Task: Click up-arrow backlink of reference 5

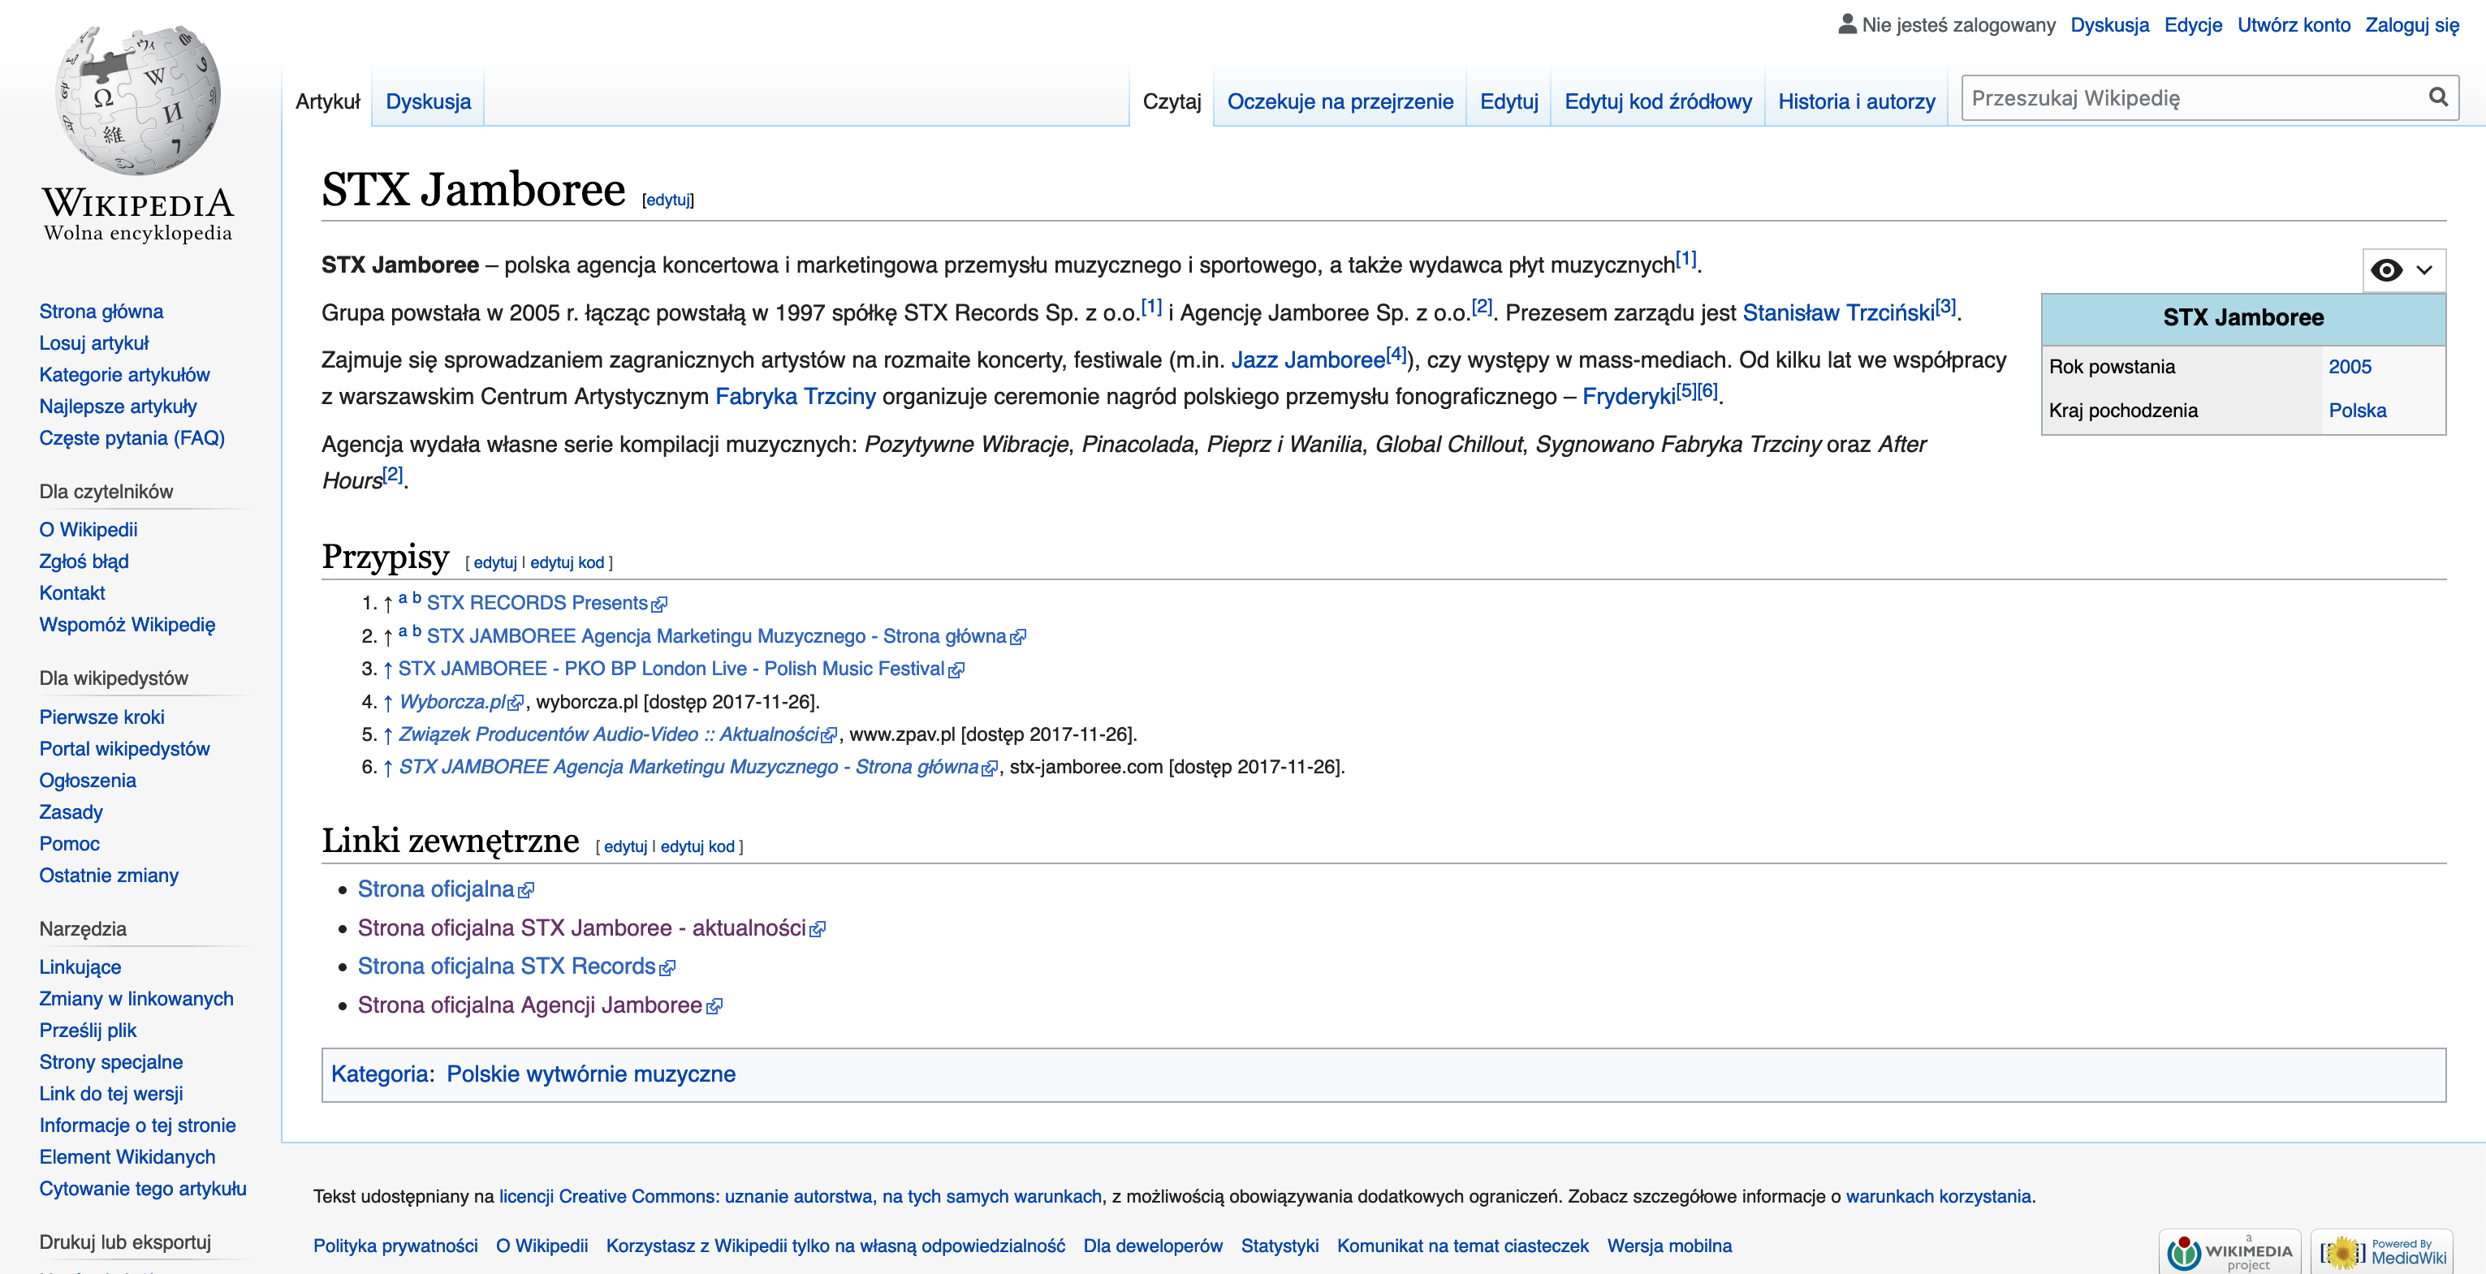Action: (x=387, y=735)
